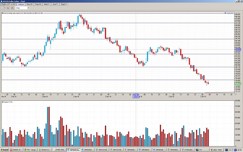Click the highlighted date label on time axis
Screen dimensions: 243x152
[136, 96]
